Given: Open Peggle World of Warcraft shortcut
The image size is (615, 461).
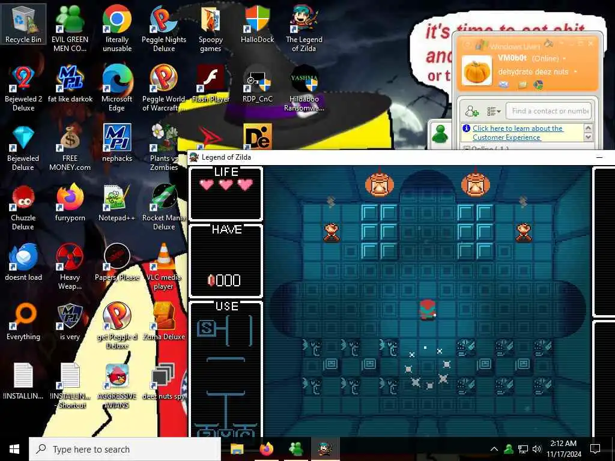Looking at the screenshot, I should tap(164, 88).
